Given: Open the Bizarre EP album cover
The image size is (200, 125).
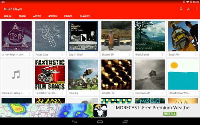Looking at the screenshot, I should [116, 36].
